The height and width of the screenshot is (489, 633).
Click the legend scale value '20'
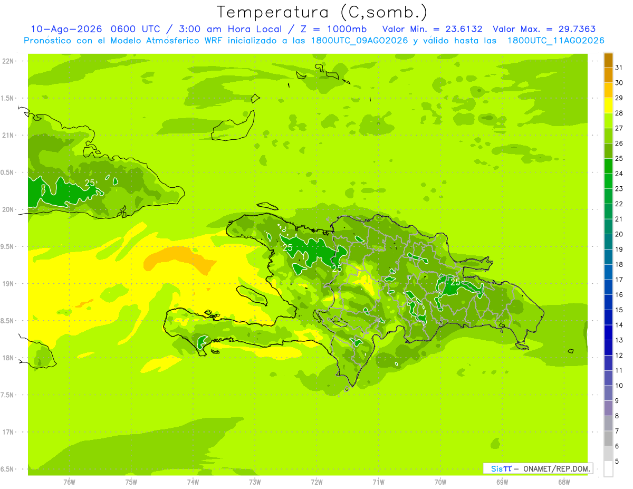click(619, 234)
